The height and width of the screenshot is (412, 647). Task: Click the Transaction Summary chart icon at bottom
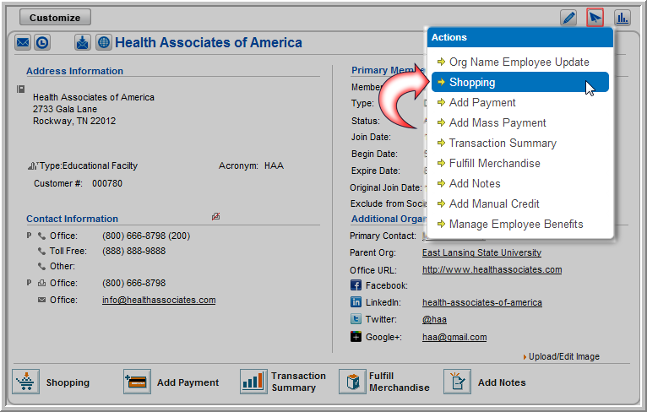click(253, 382)
